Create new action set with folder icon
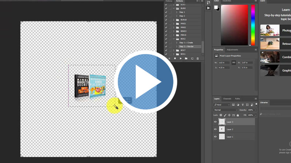291x163 pixels. tap(186, 58)
